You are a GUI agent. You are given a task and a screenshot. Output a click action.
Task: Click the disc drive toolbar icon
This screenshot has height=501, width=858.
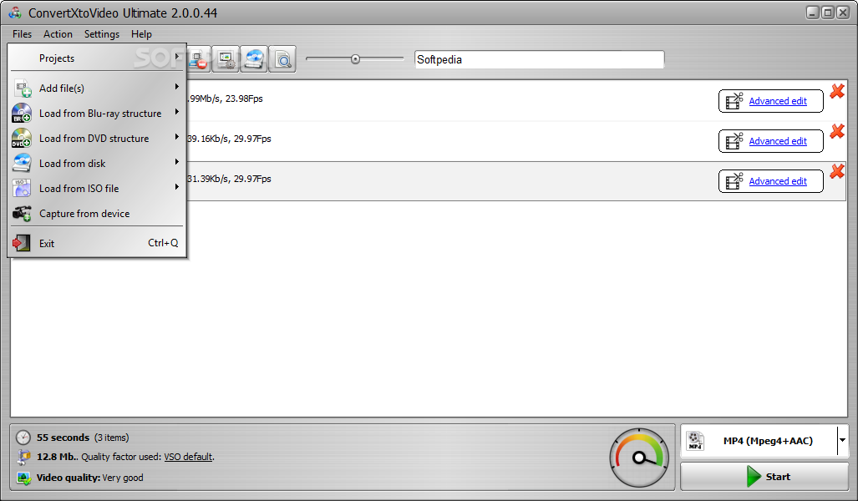[x=254, y=59]
